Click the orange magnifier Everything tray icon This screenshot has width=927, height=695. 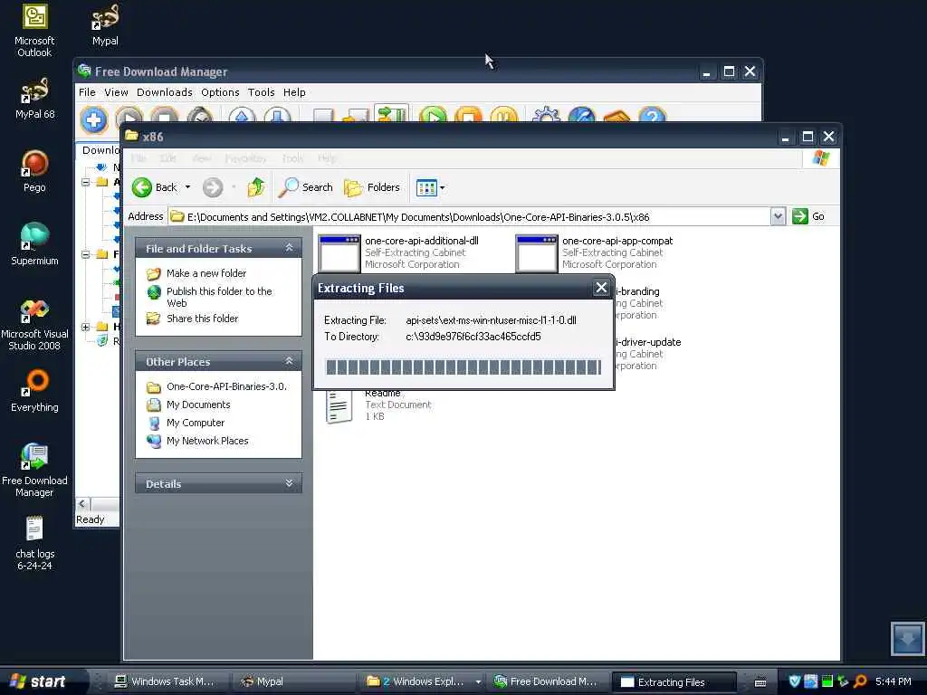(860, 681)
